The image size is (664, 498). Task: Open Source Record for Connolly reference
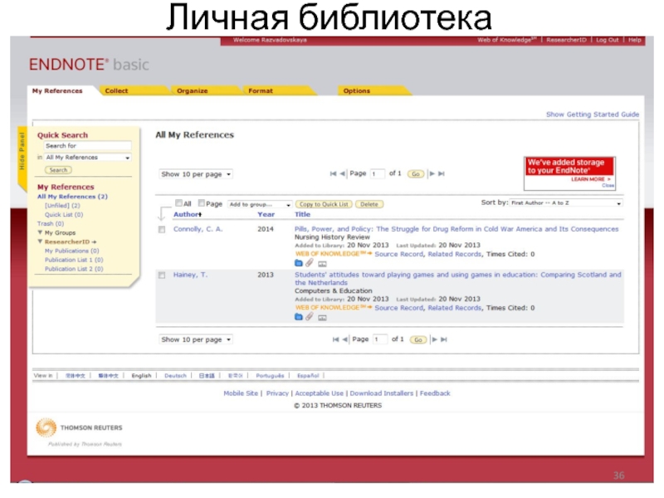tap(399, 254)
